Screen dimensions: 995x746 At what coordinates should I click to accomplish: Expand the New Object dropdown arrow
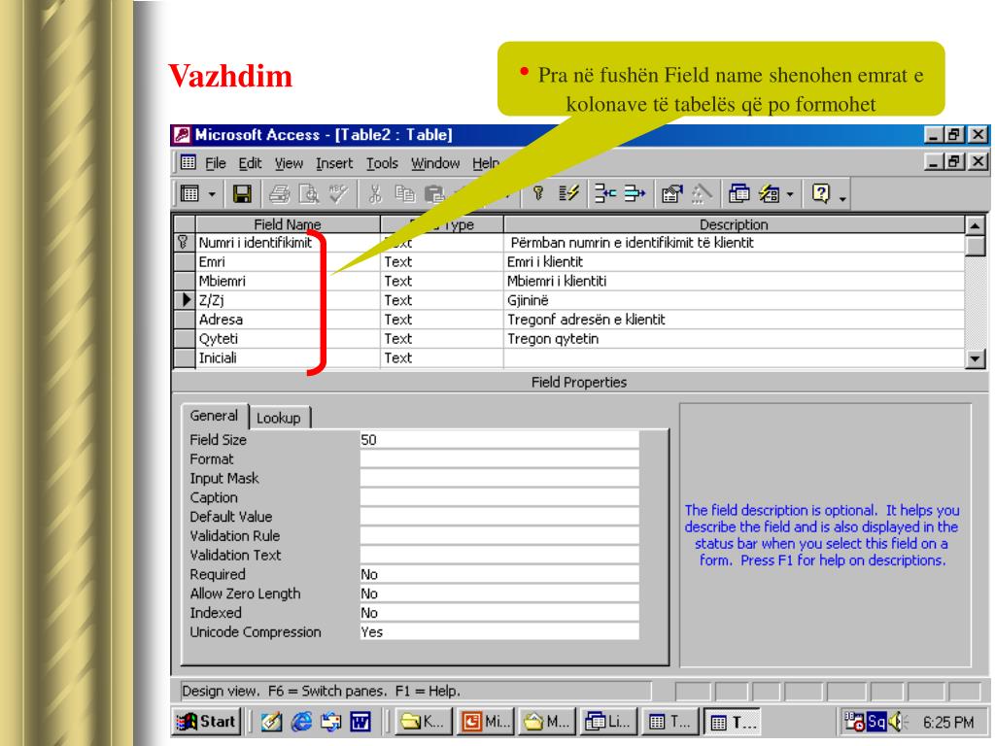pos(790,194)
